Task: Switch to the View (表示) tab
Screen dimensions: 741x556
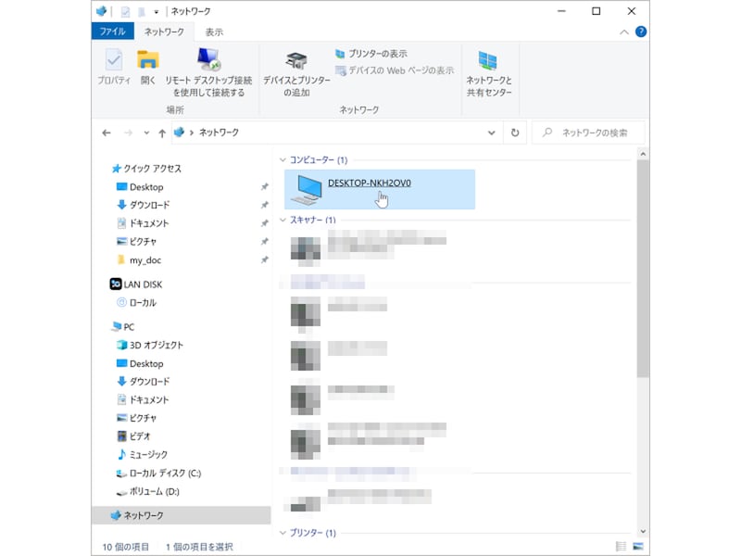Action: (214, 32)
